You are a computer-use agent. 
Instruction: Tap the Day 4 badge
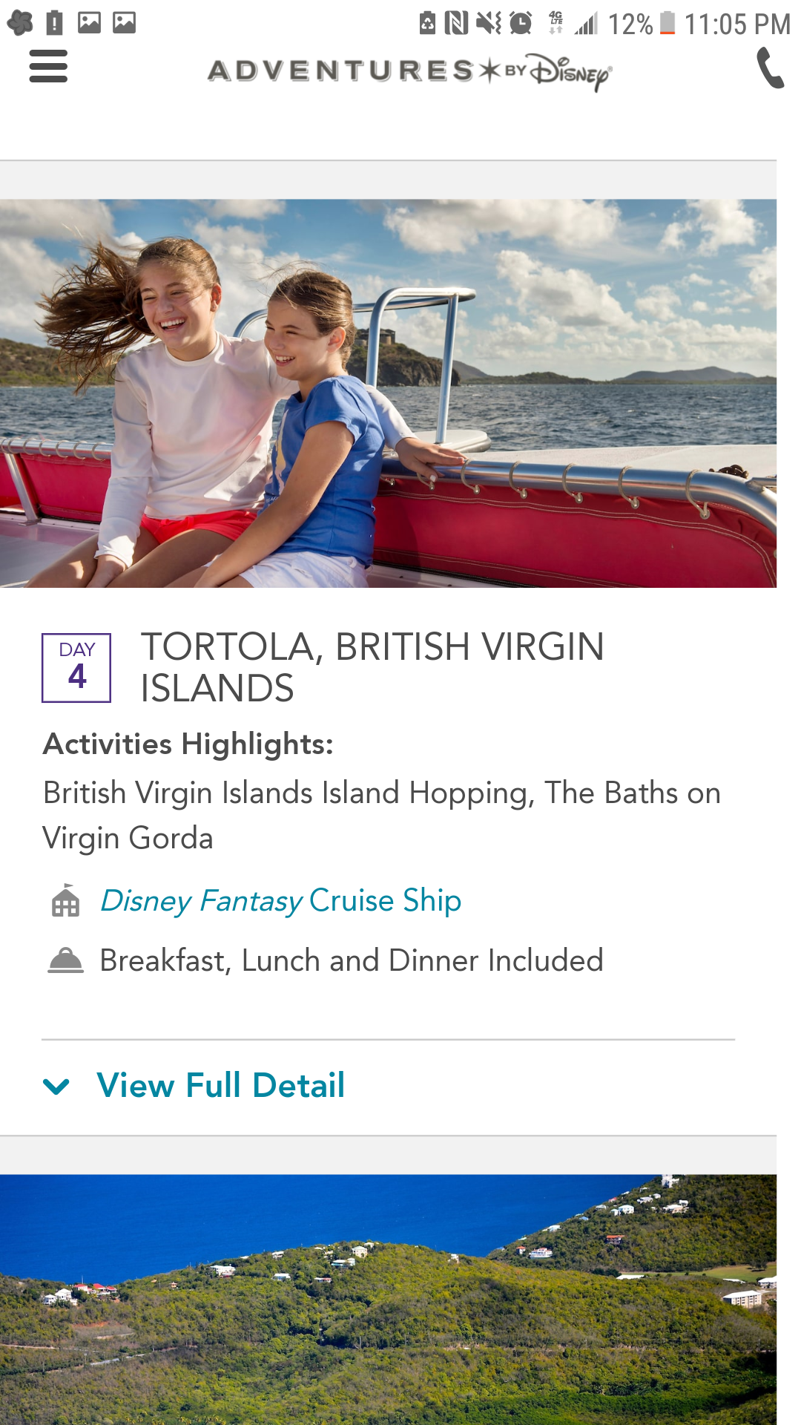tap(76, 668)
